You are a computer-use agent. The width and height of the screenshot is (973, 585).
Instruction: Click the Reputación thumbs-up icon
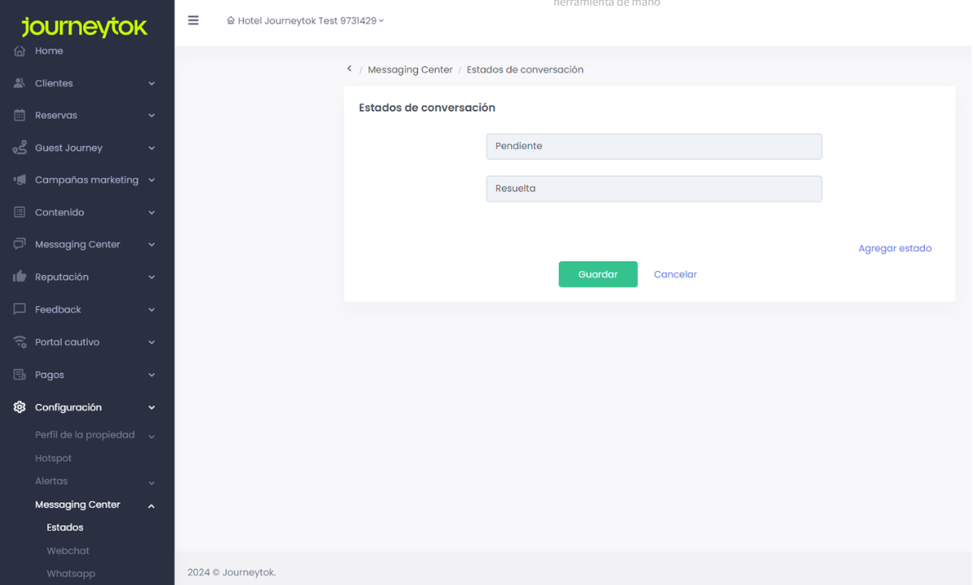(20, 277)
